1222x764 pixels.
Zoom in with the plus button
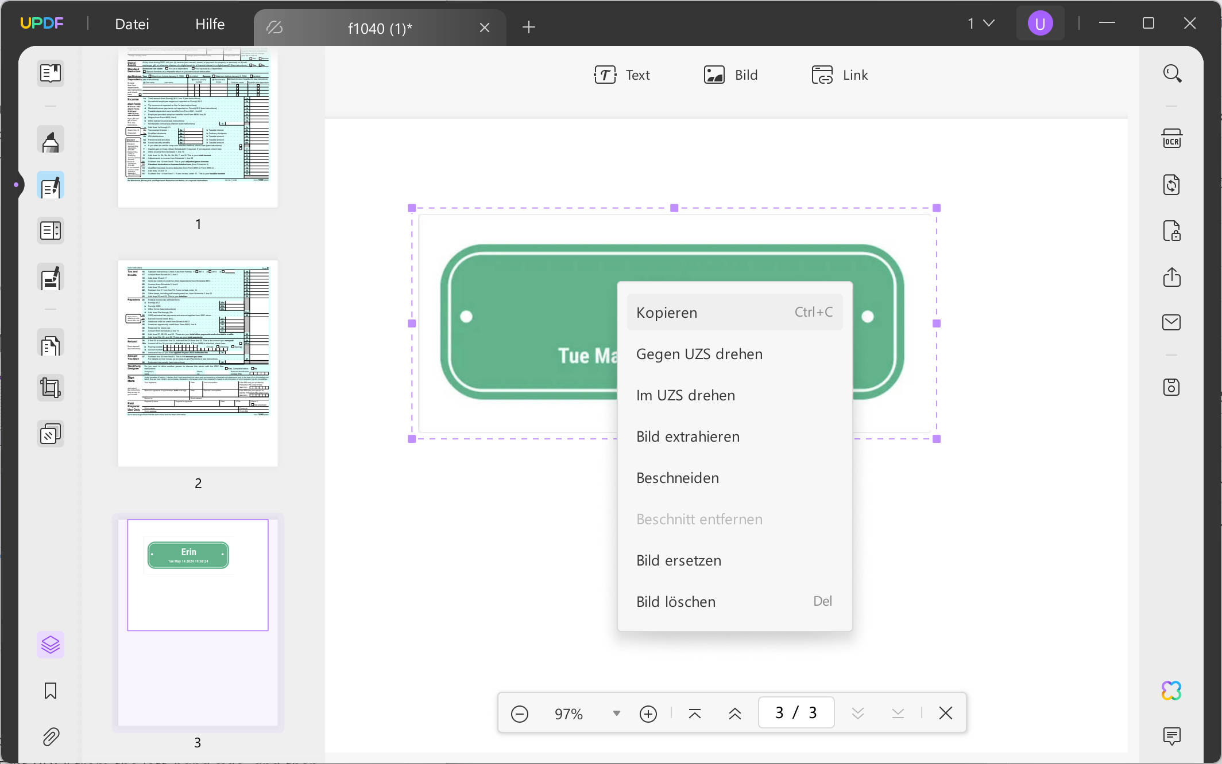point(648,714)
